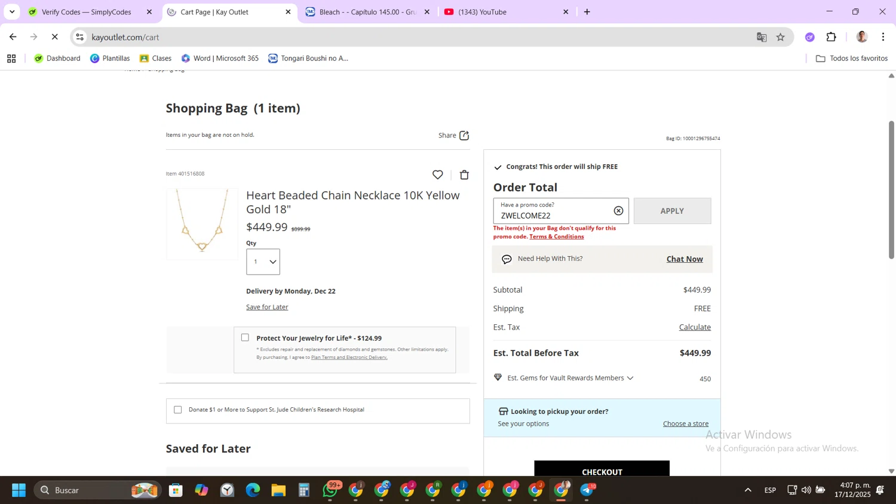Open a new browser tab

(x=587, y=12)
